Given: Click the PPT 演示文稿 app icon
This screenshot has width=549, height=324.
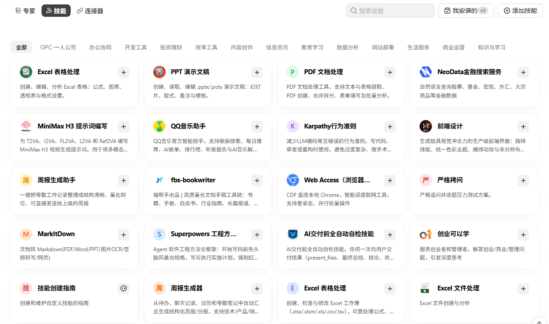Looking at the screenshot, I should (x=159, y=72).
